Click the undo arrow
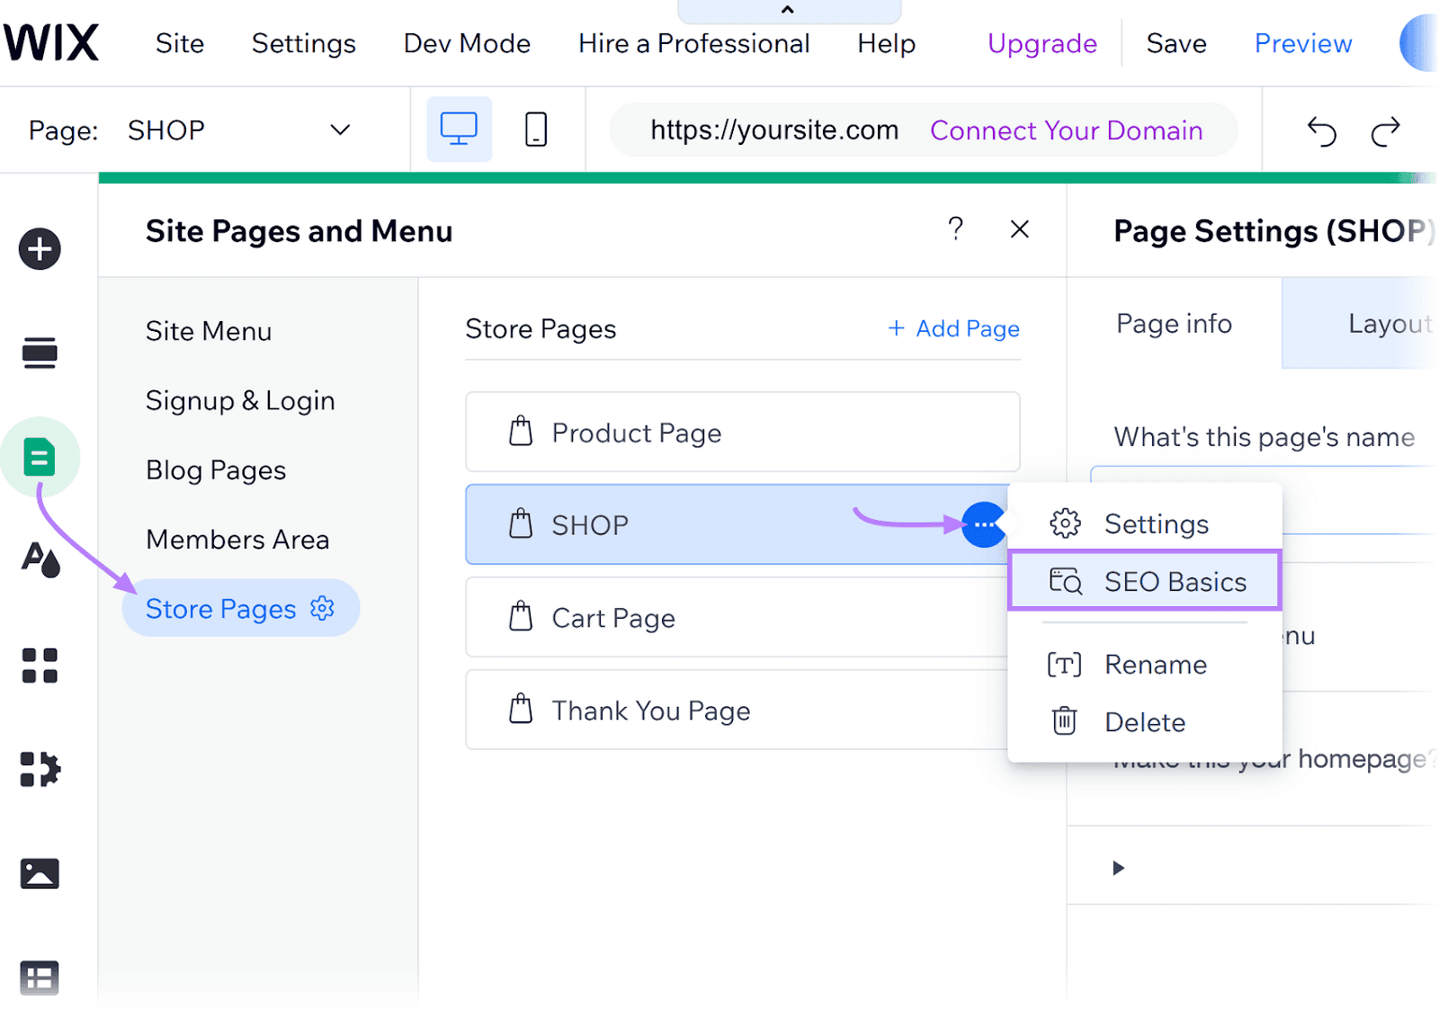 [x=1322, y=130]
